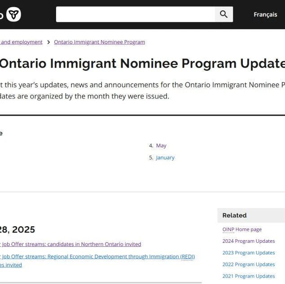
Task: Click text 'organized by the month they were issued'
Action: tap(100, 96)
